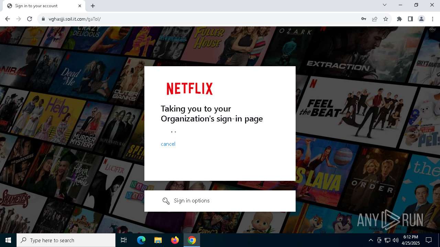Launch Microsoft Edge from taskbar

[141, 240]
